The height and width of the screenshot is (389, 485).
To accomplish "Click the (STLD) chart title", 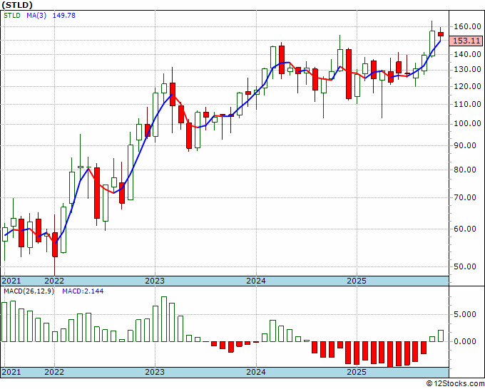I will (17, 5).
